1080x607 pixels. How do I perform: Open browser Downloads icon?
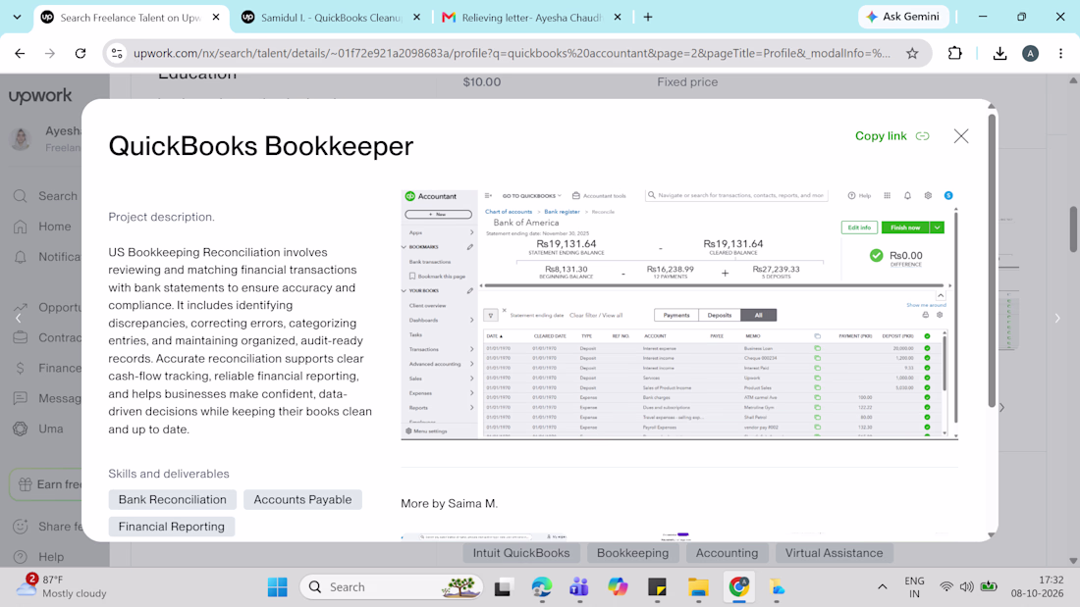[1000, 53]
